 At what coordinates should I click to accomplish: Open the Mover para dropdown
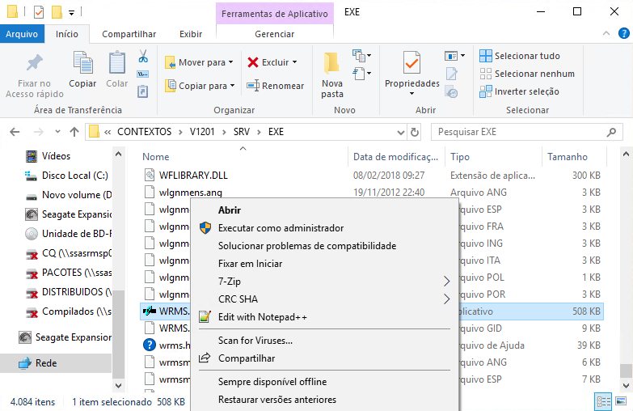[199, 62]
